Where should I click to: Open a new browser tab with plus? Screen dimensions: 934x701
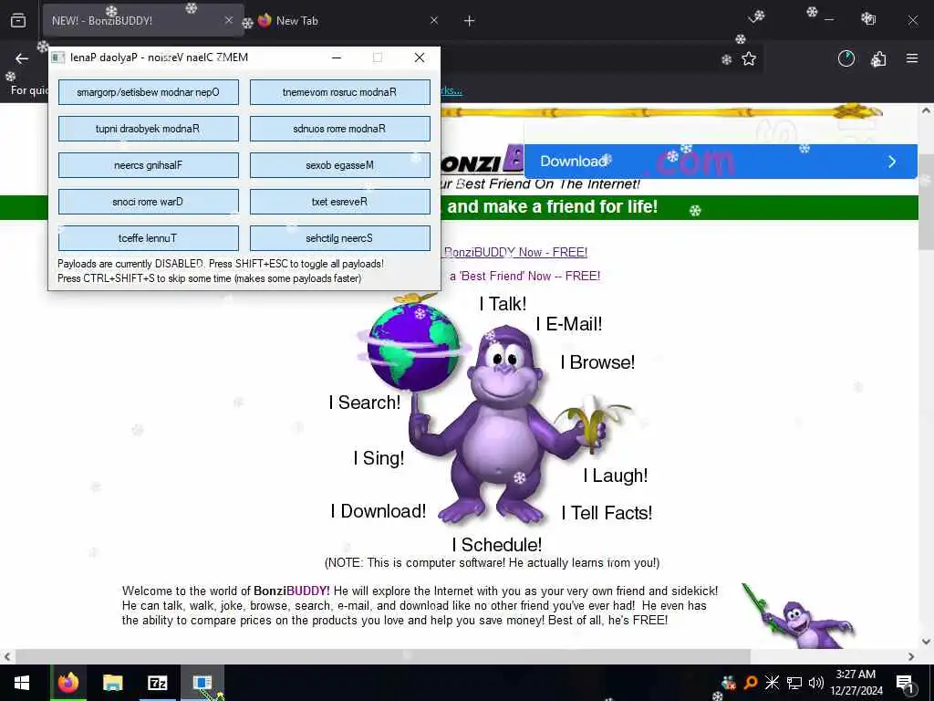coord(470,21)
